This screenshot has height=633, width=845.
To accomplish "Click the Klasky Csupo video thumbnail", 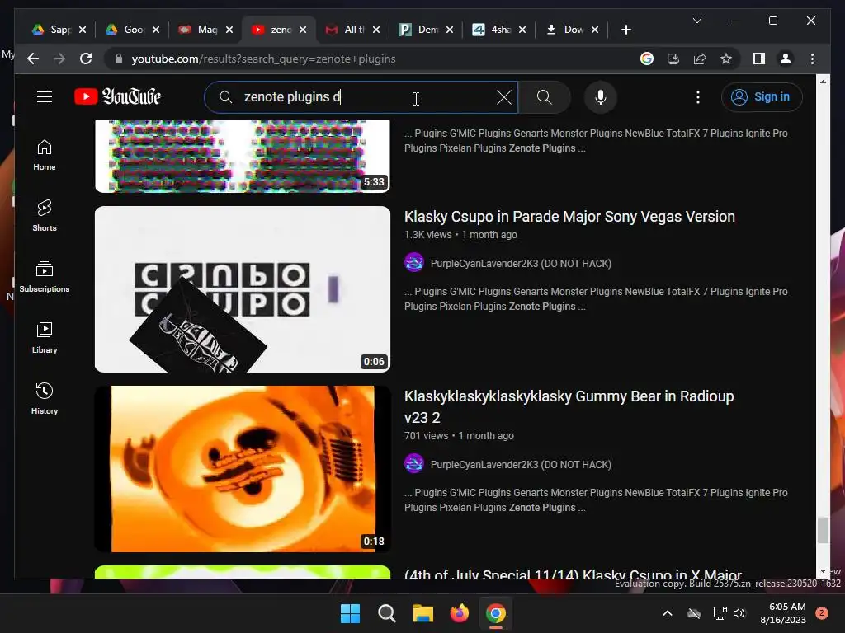I will point(242,289).
